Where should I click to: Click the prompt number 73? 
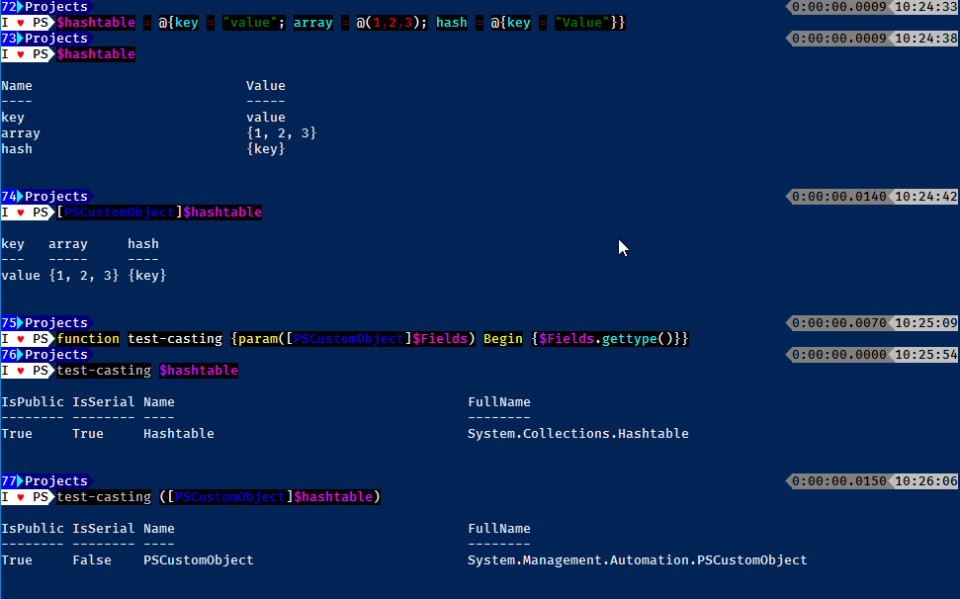click(9, 38)
